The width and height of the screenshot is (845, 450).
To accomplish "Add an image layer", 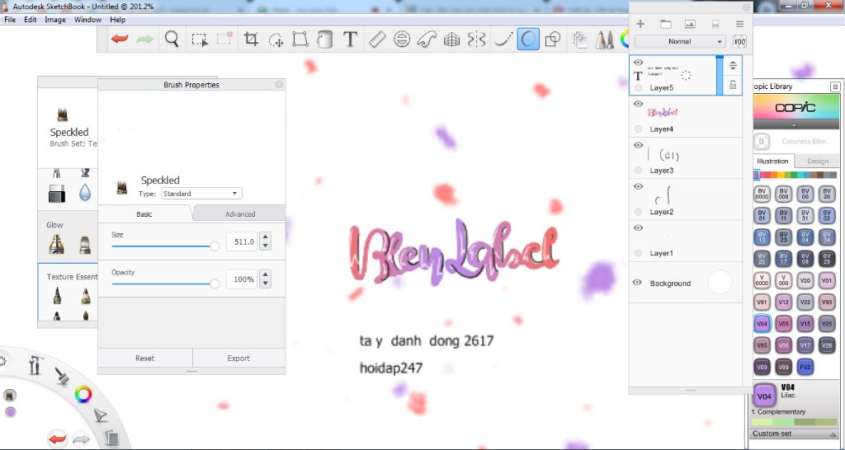I will coord(690,24).
